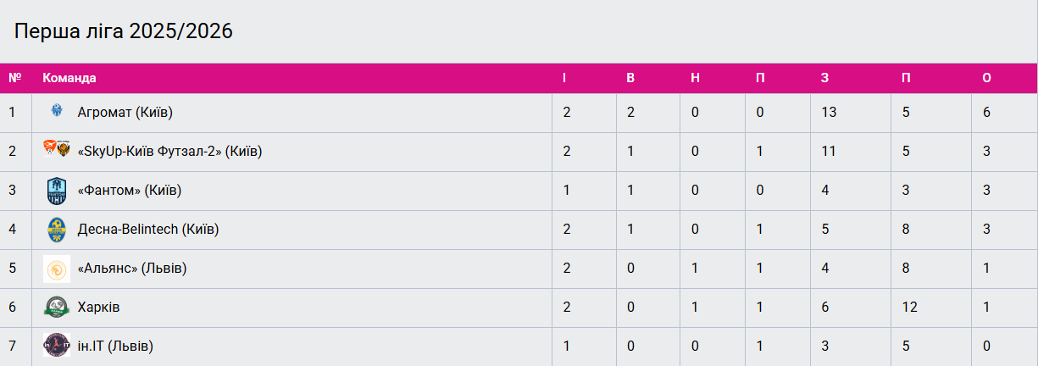Select the «Фантом» (Київ) team name
The width and height of the screenshot is (1038, 366).
point(129,191)
